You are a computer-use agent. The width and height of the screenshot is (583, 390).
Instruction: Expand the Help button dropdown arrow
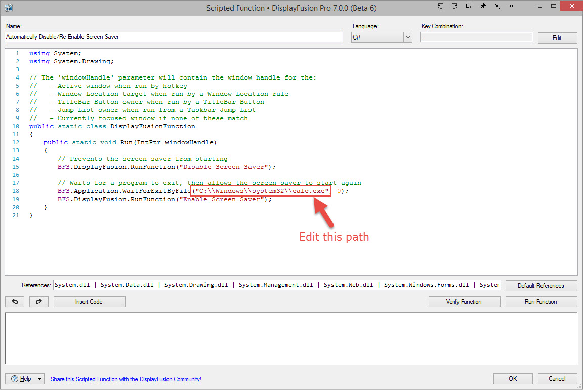(x=40, y=379)
